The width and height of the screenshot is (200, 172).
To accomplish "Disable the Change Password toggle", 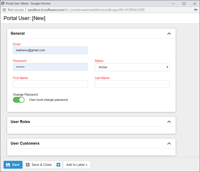I will [19, 100].
